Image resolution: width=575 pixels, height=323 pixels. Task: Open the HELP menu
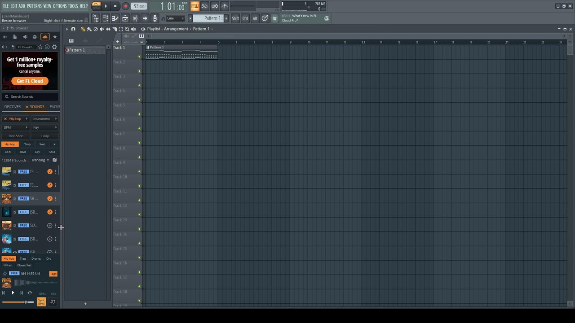coord(84,6)
